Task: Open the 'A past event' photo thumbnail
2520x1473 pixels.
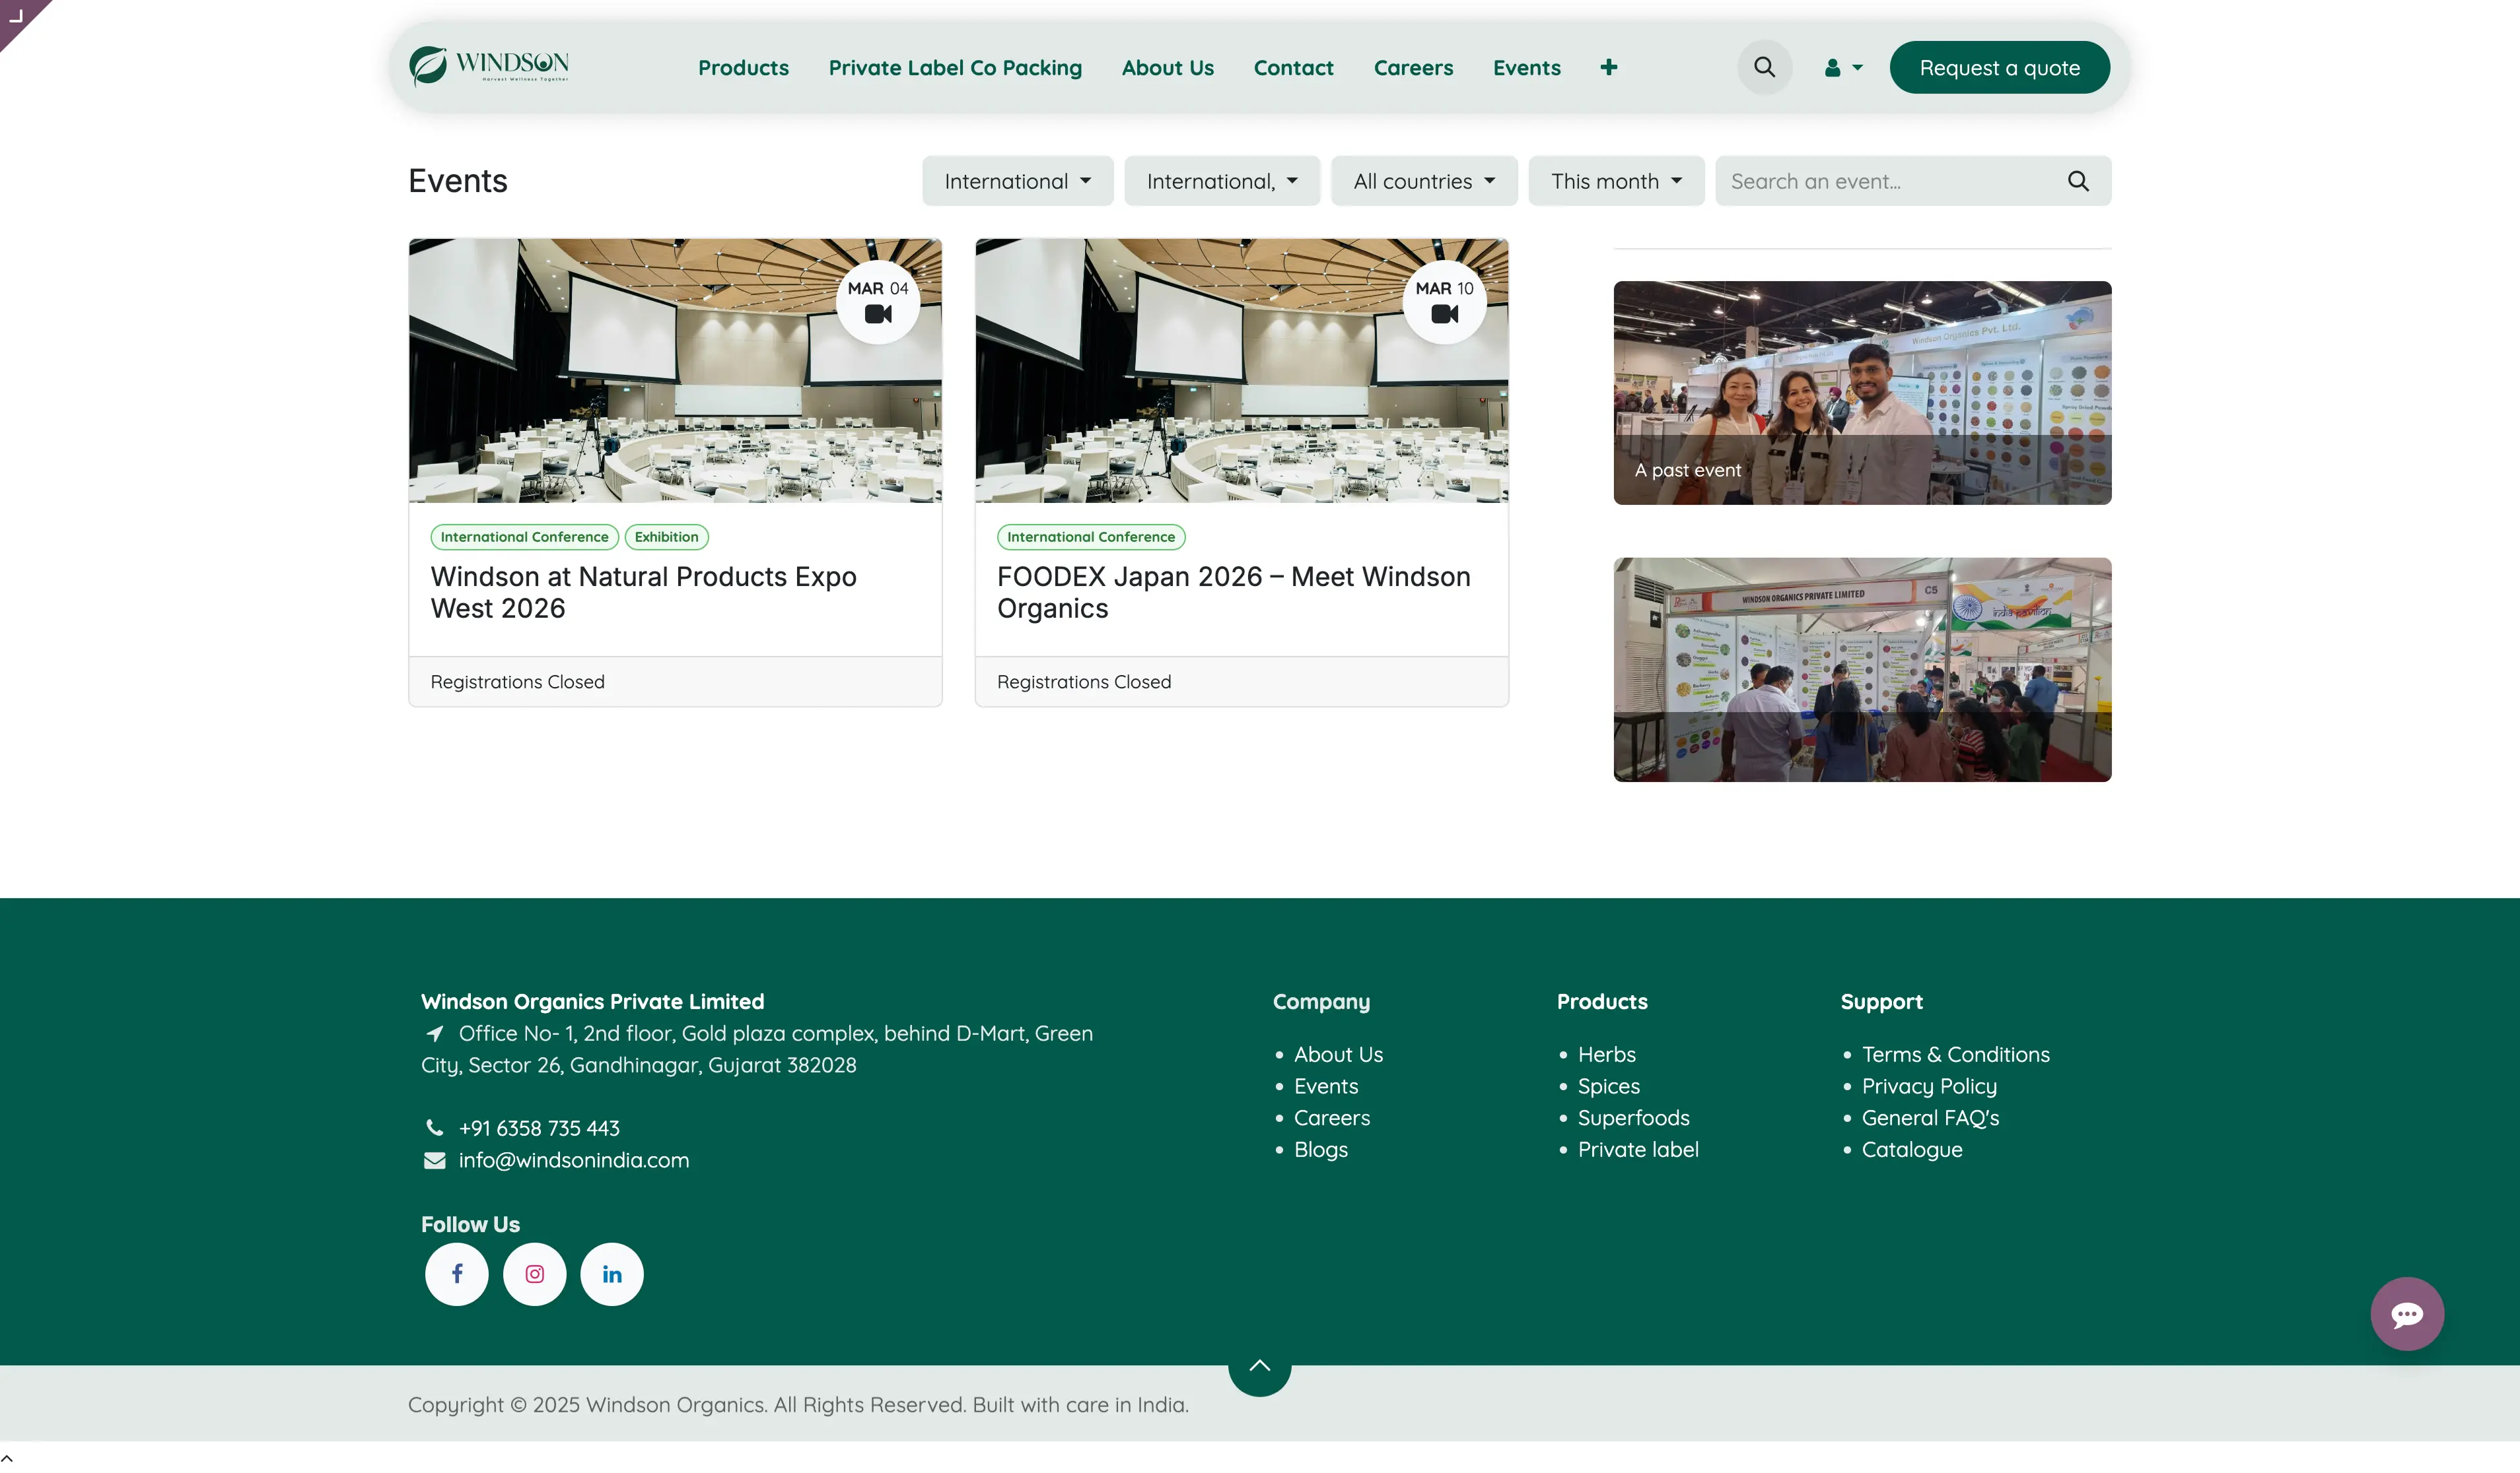Action: click(1861, 392)
